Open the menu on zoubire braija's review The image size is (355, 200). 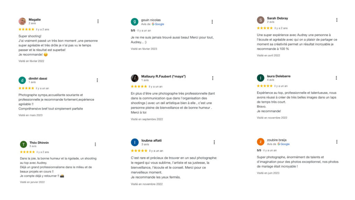337,142
